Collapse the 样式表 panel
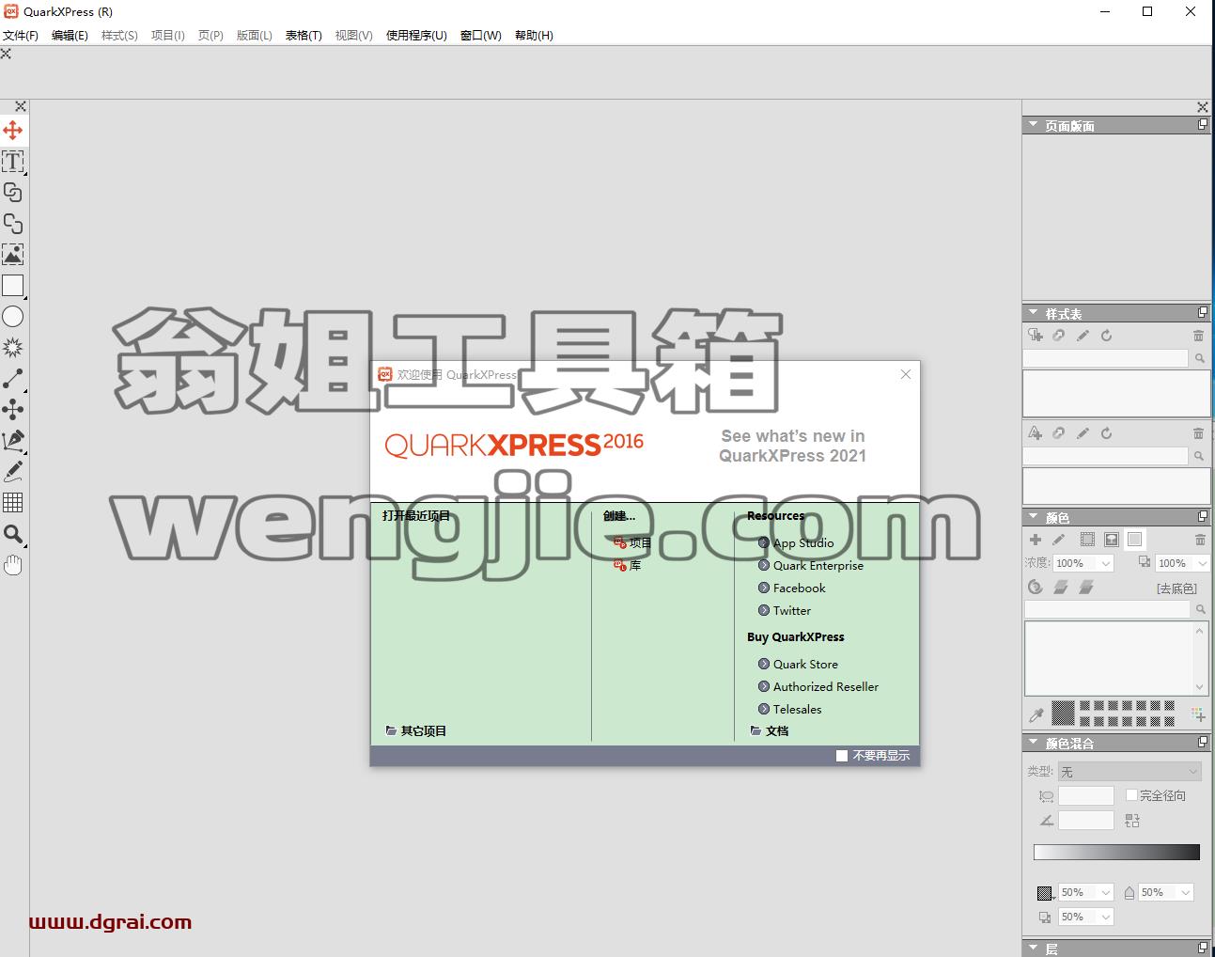 point(1033,313)
